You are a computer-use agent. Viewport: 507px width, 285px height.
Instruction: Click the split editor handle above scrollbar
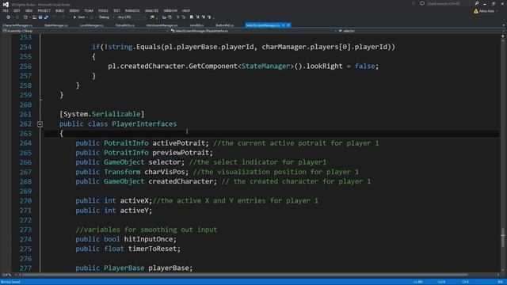503,36
